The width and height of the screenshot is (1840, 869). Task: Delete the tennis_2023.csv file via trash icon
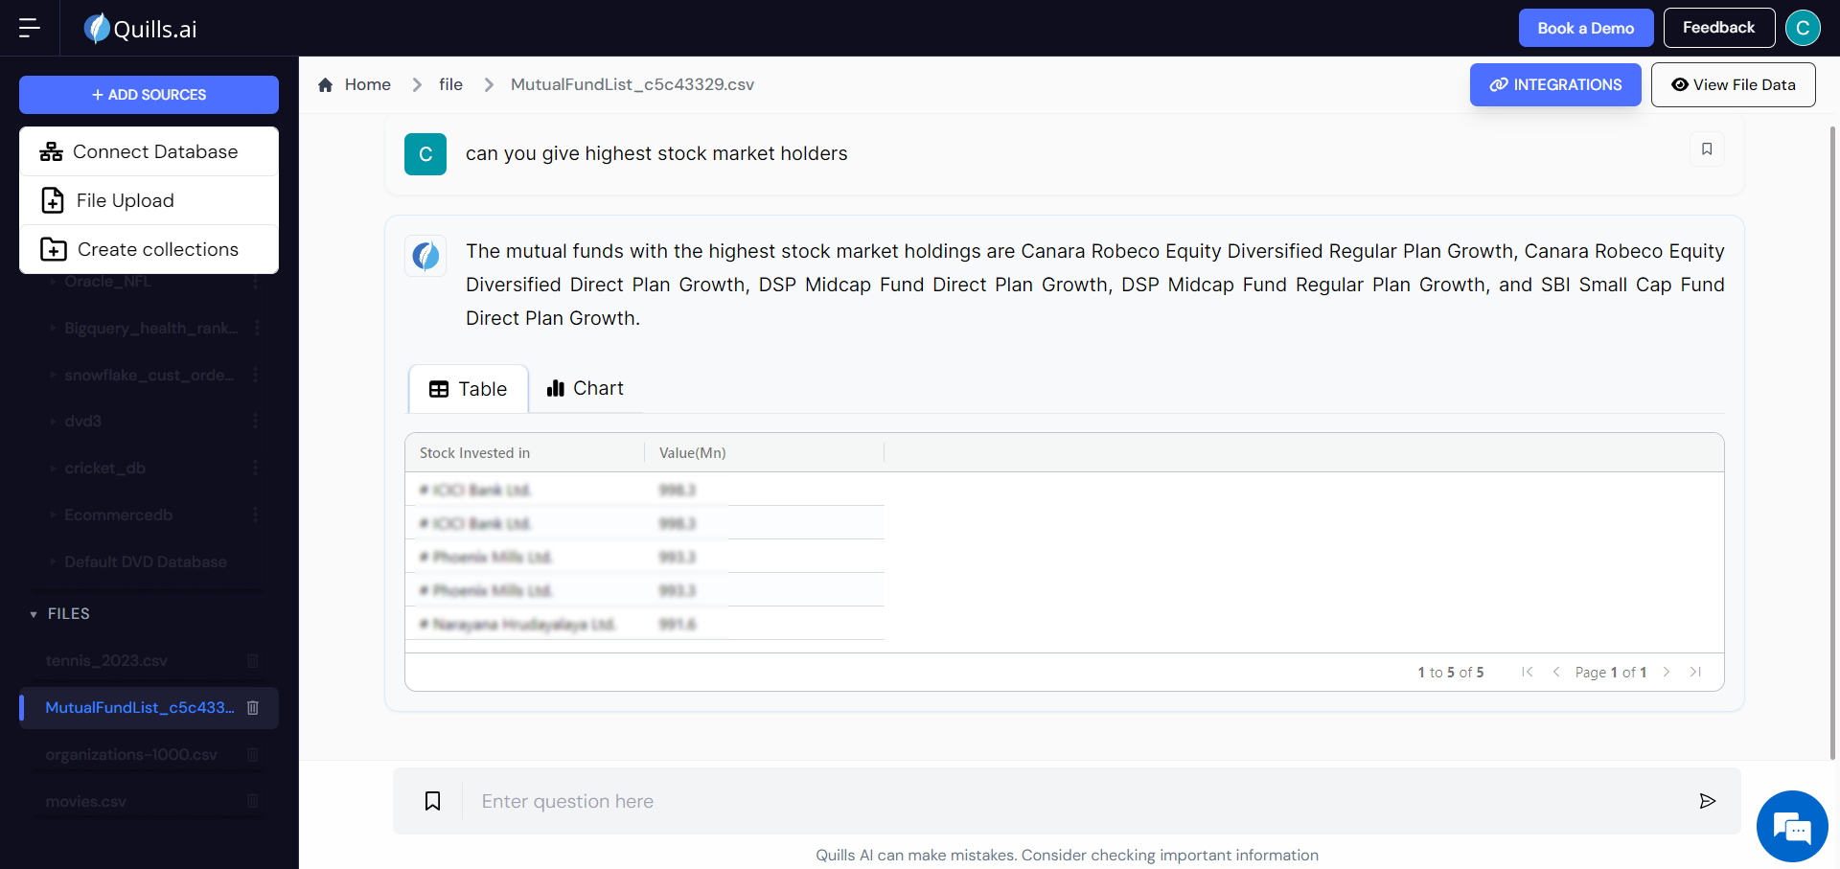[253, 661]
